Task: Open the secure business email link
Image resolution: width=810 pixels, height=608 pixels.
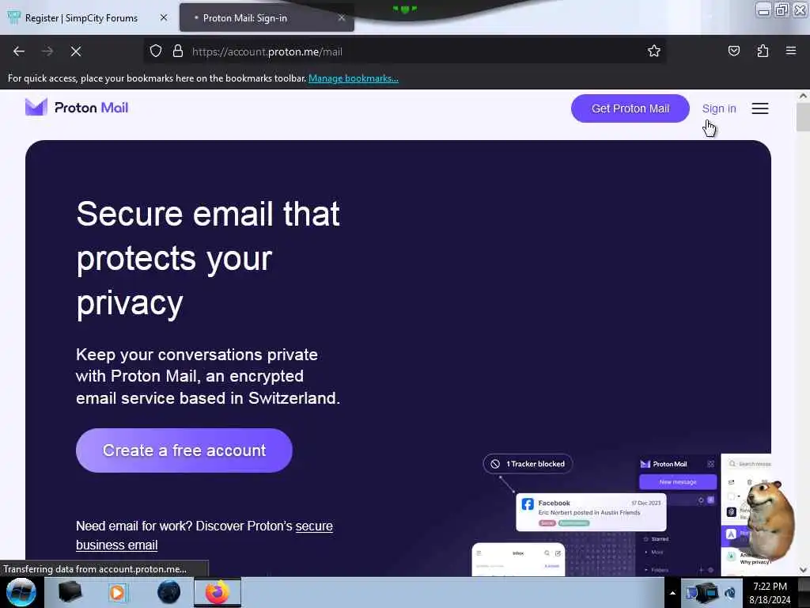Action: (x=205, y=536)
